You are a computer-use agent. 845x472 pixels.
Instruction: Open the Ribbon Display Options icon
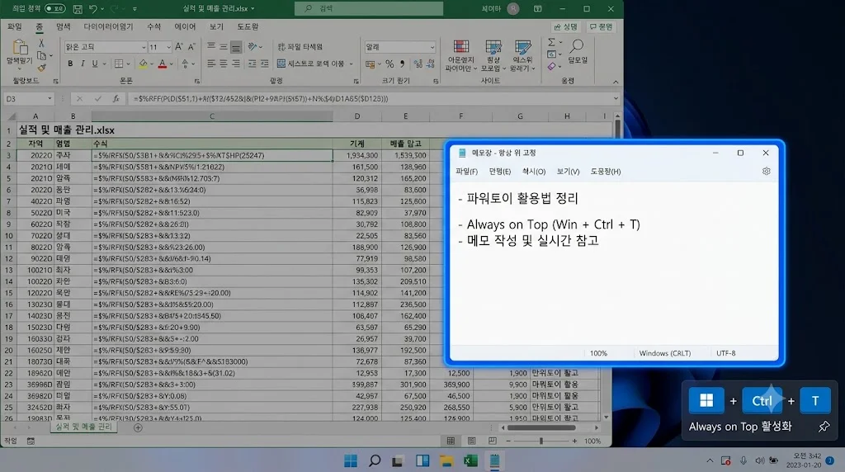538,8
